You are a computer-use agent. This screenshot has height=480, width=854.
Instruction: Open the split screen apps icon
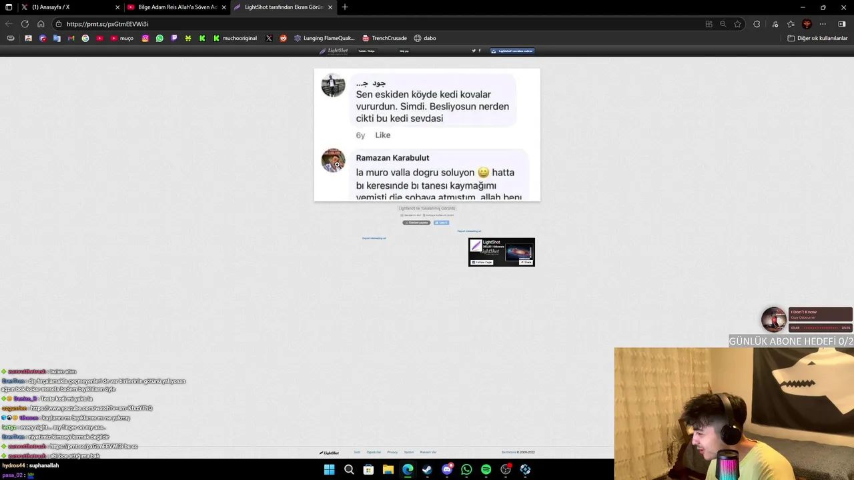[709, 24]
